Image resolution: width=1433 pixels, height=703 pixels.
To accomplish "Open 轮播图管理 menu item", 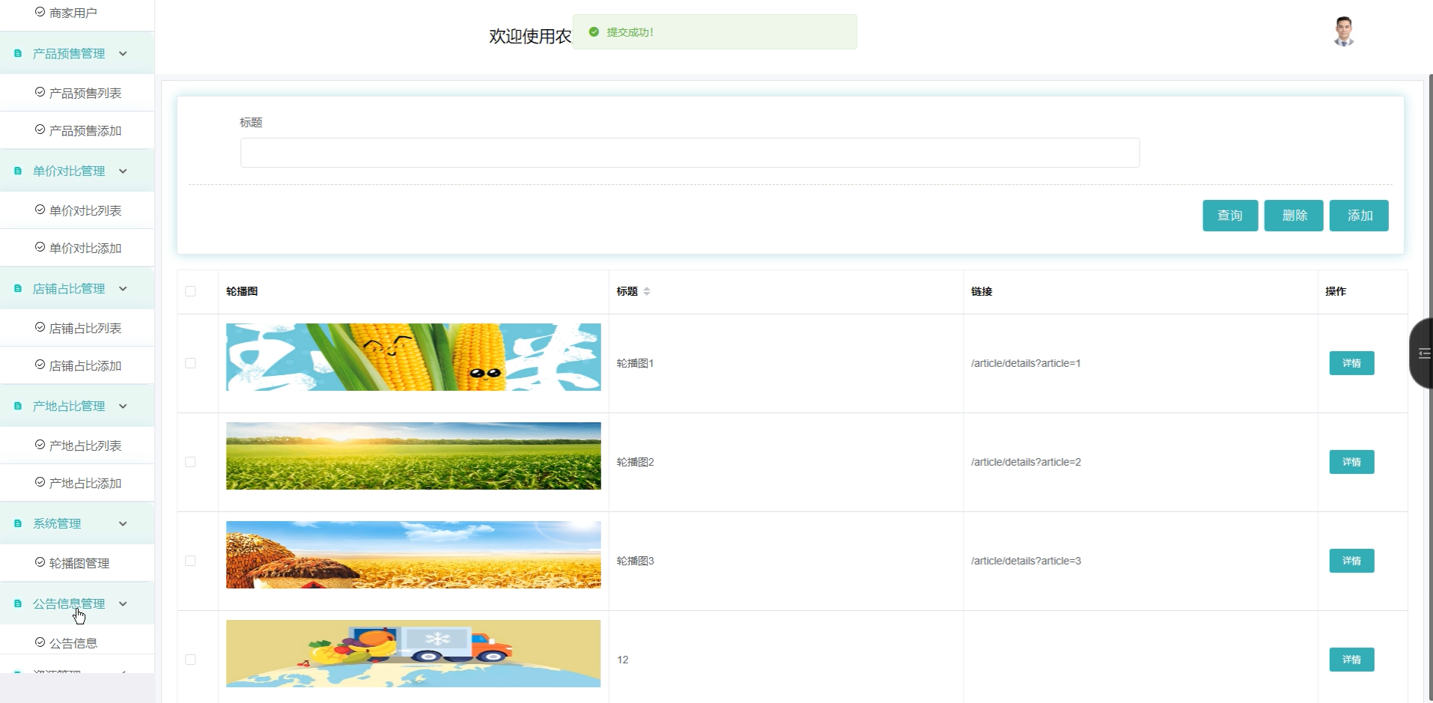I will point(77,563).
